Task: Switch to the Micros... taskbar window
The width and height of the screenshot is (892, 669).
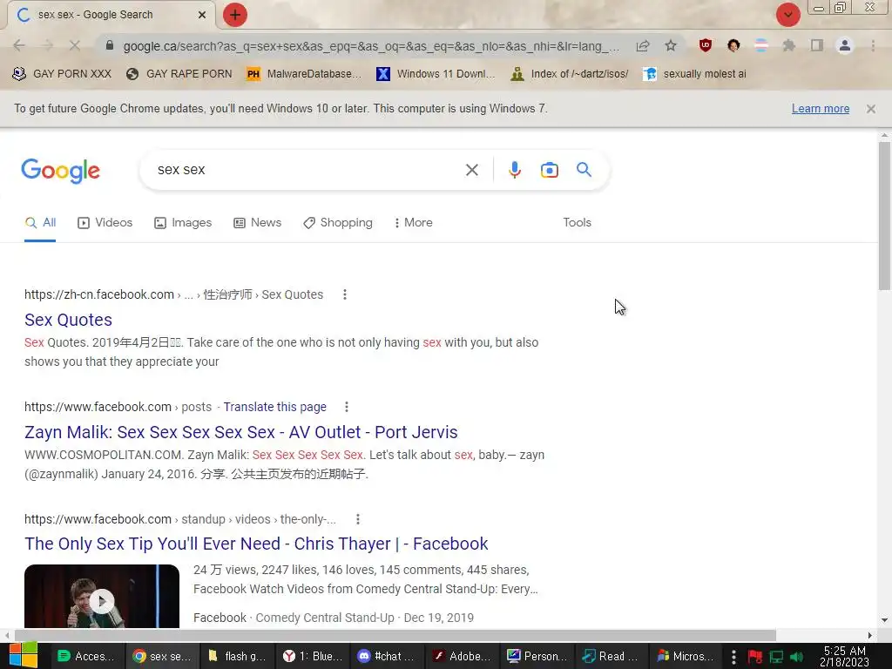Action: (686, 656)
